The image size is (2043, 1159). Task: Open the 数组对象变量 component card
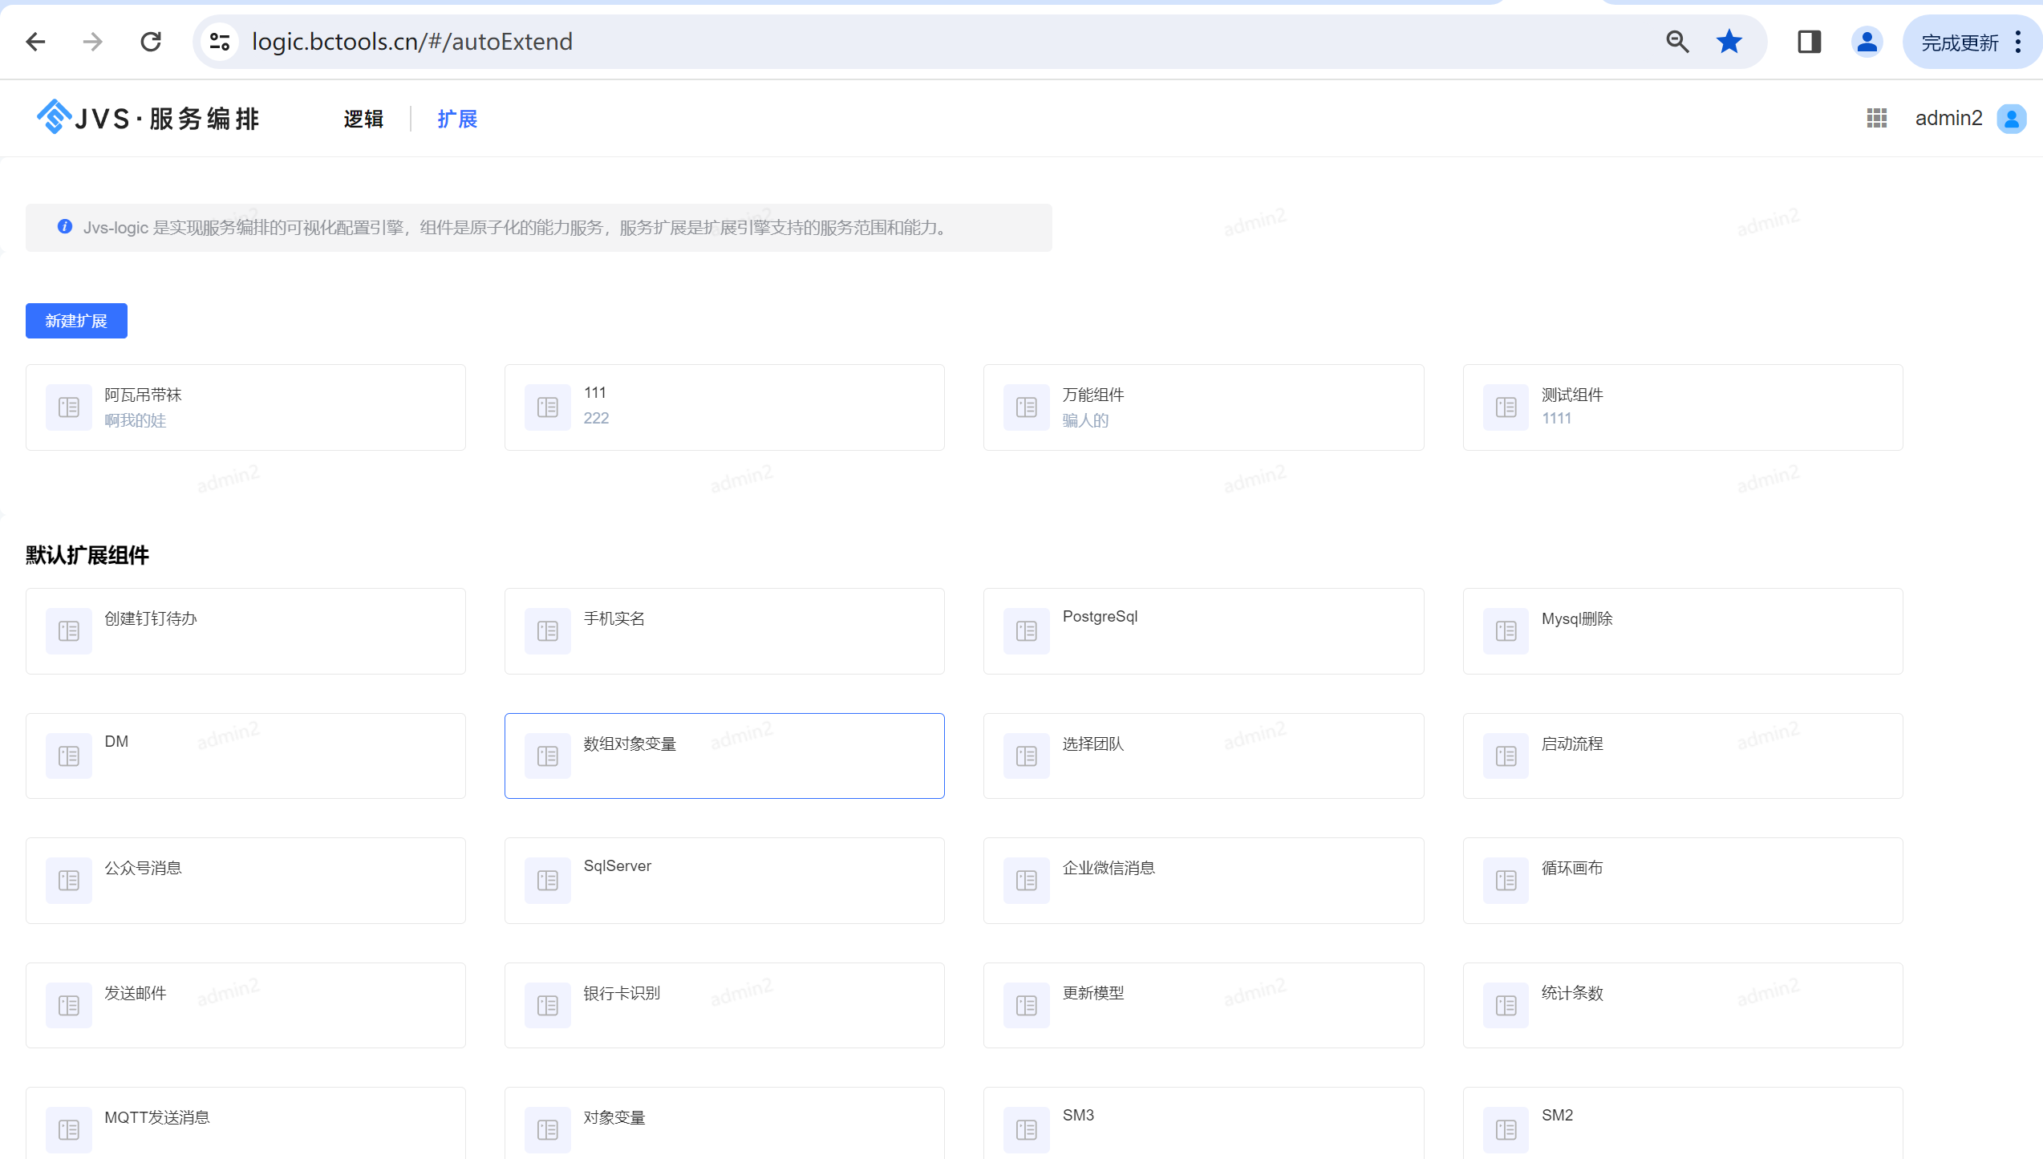[724, 756]
